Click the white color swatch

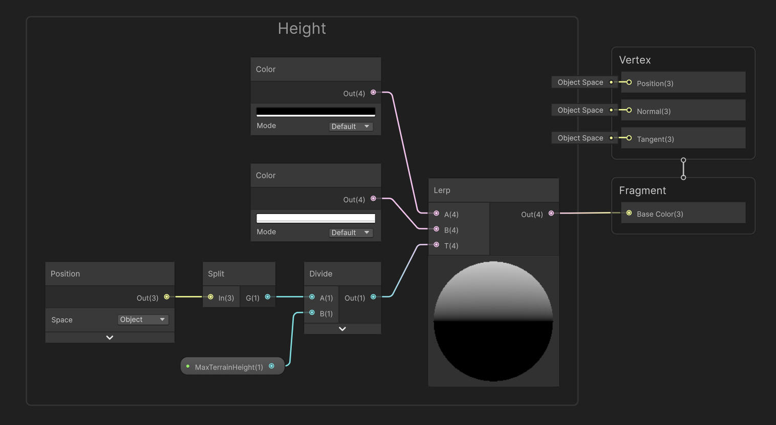coord(315,218)
